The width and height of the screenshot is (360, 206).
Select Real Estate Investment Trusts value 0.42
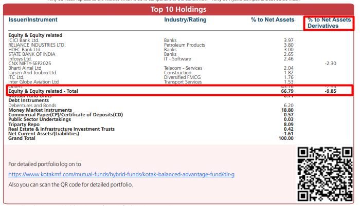click(289, 129)
